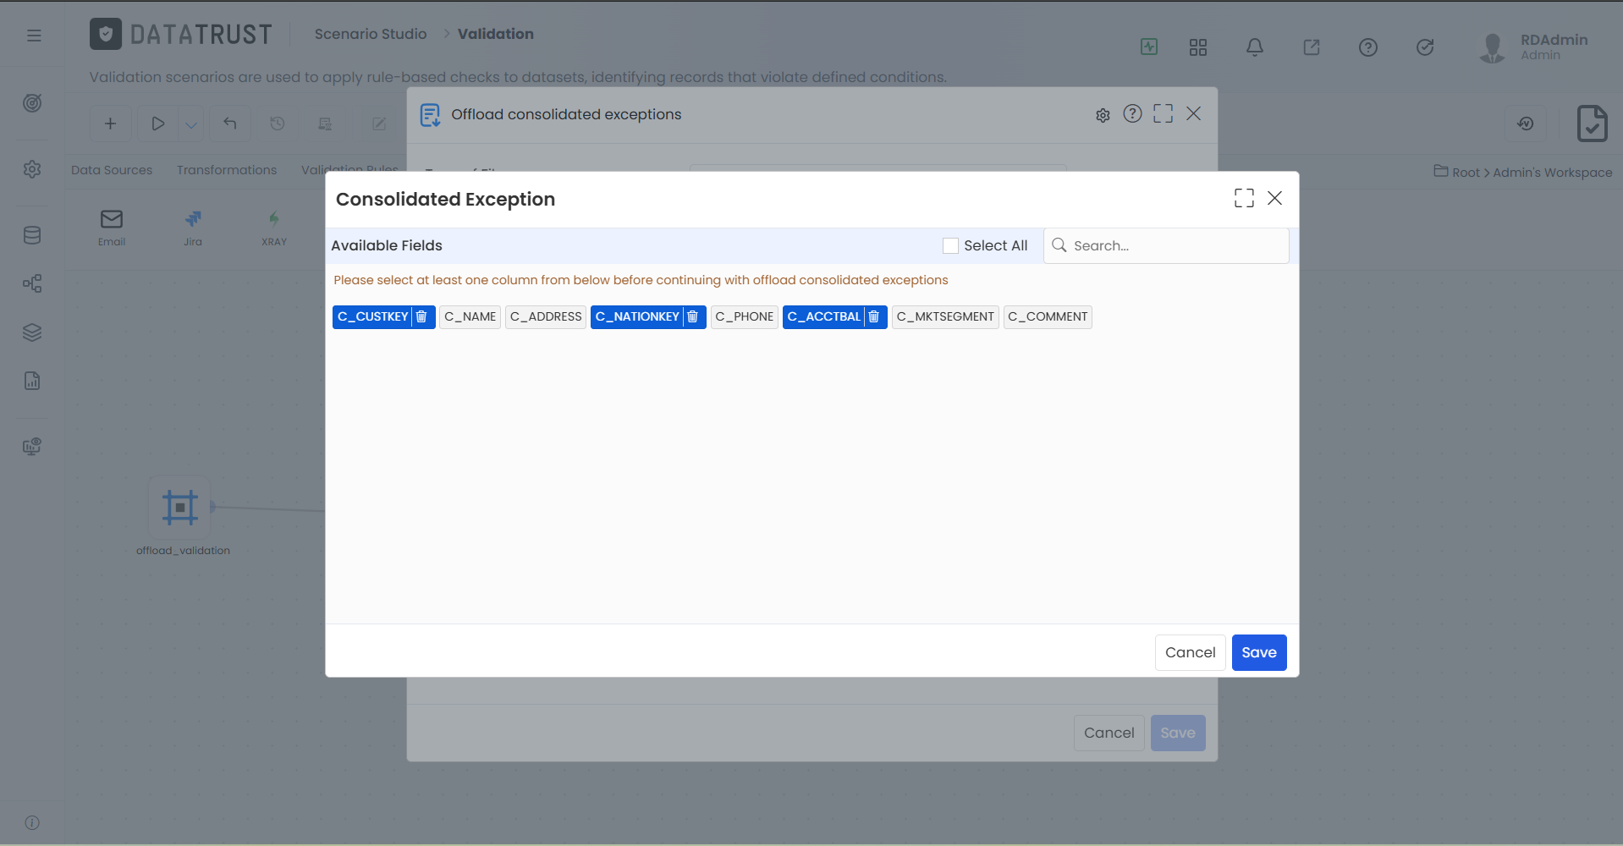Select the C_NAME field chip

(470, 316)
